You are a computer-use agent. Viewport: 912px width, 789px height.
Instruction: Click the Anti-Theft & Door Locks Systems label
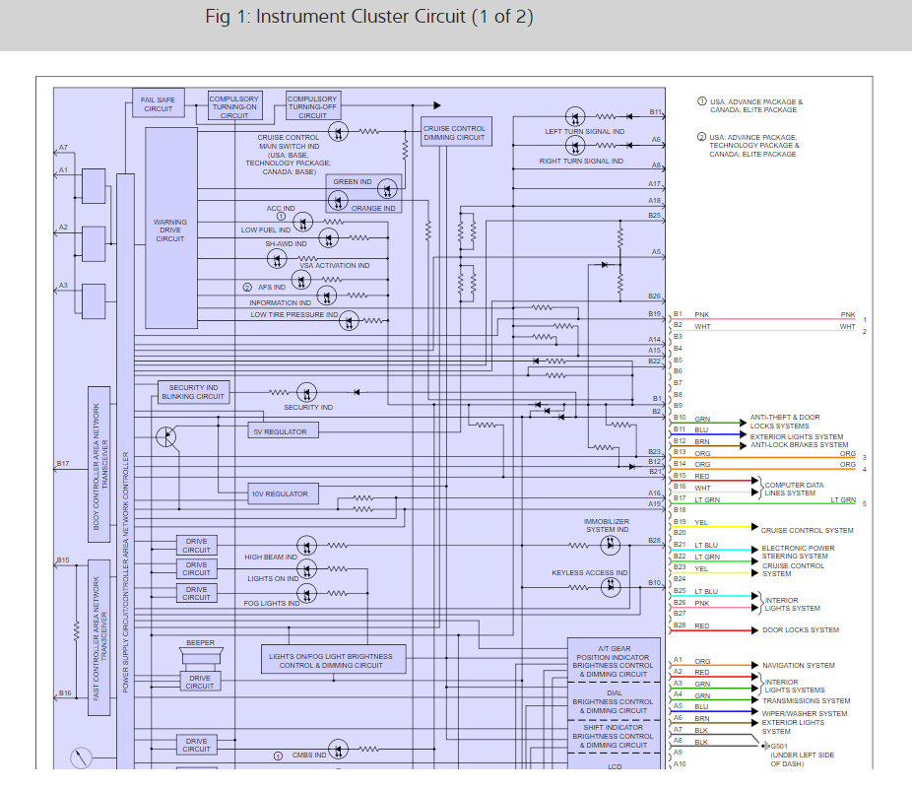click(x=785, y=422)
